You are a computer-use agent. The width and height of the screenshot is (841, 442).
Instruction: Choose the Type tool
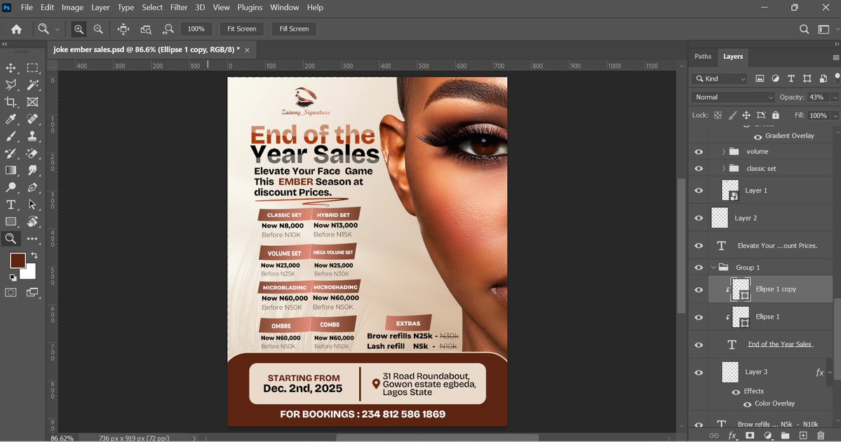[10, 205]
